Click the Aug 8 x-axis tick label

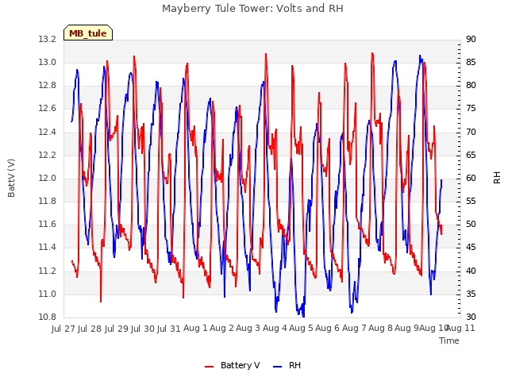(x=380, y=328)
